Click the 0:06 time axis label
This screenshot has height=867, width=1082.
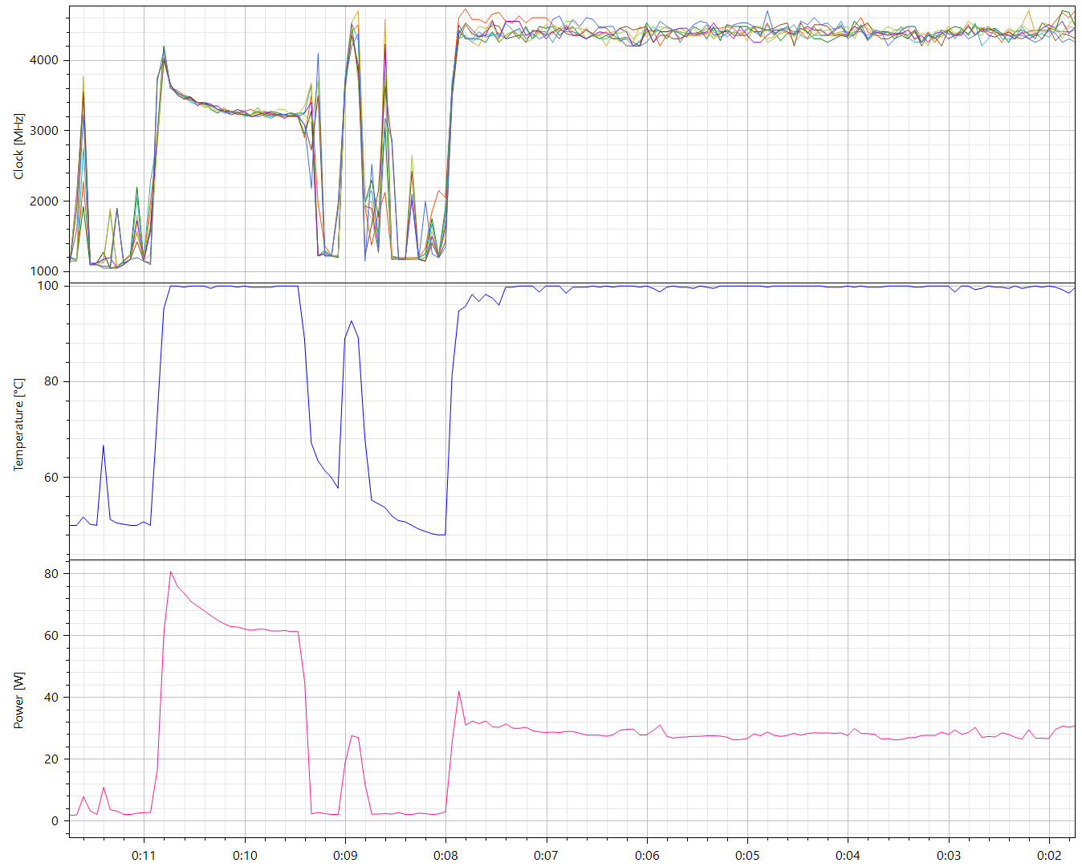click(x=647, y=855)
